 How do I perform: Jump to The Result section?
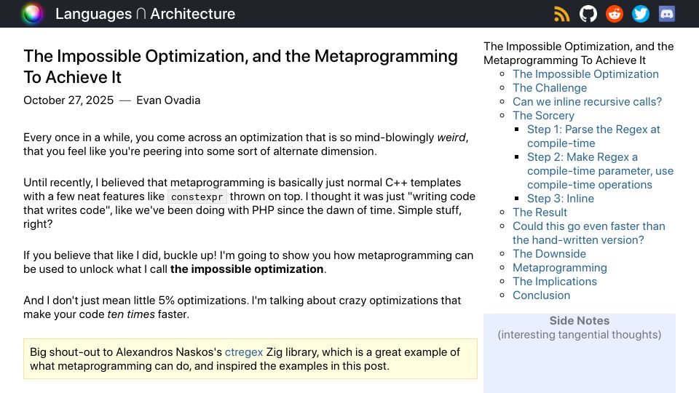(x=540, y=212)
